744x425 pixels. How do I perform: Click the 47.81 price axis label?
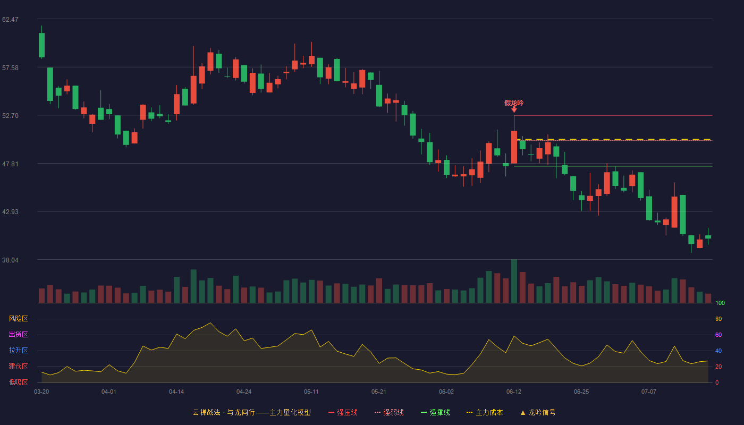pos(10,164)
